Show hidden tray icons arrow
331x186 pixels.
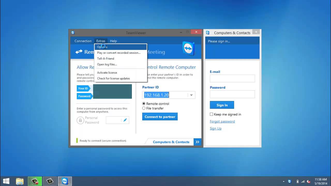(x=284, y=181)
